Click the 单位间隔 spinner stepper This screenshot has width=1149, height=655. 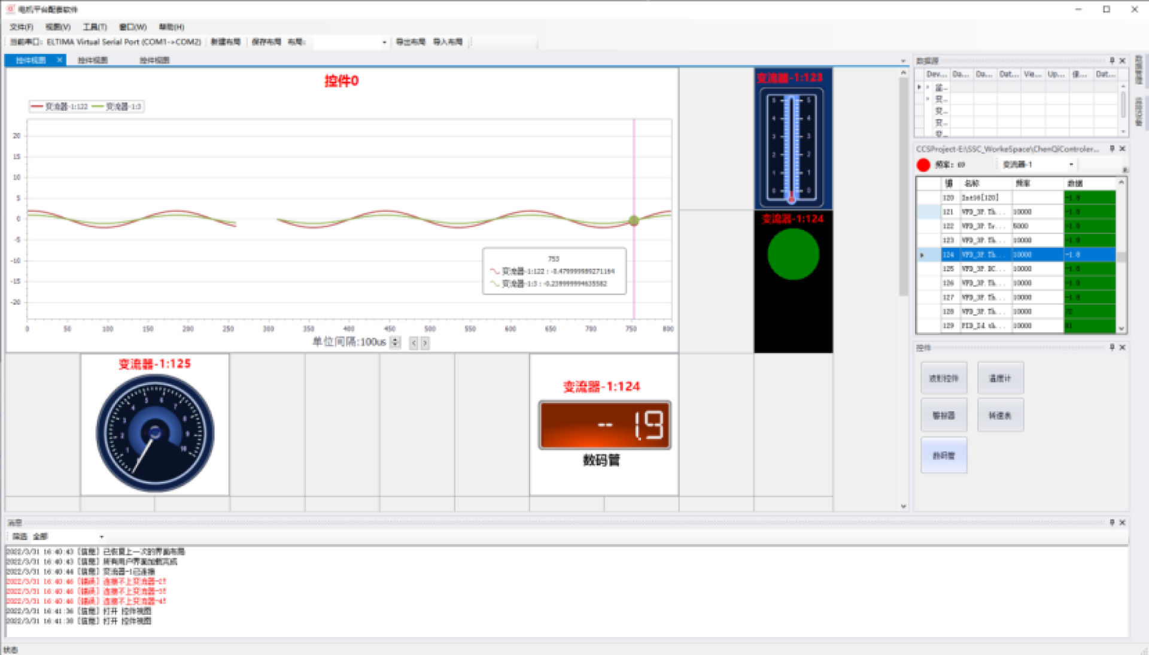[395, 342]
